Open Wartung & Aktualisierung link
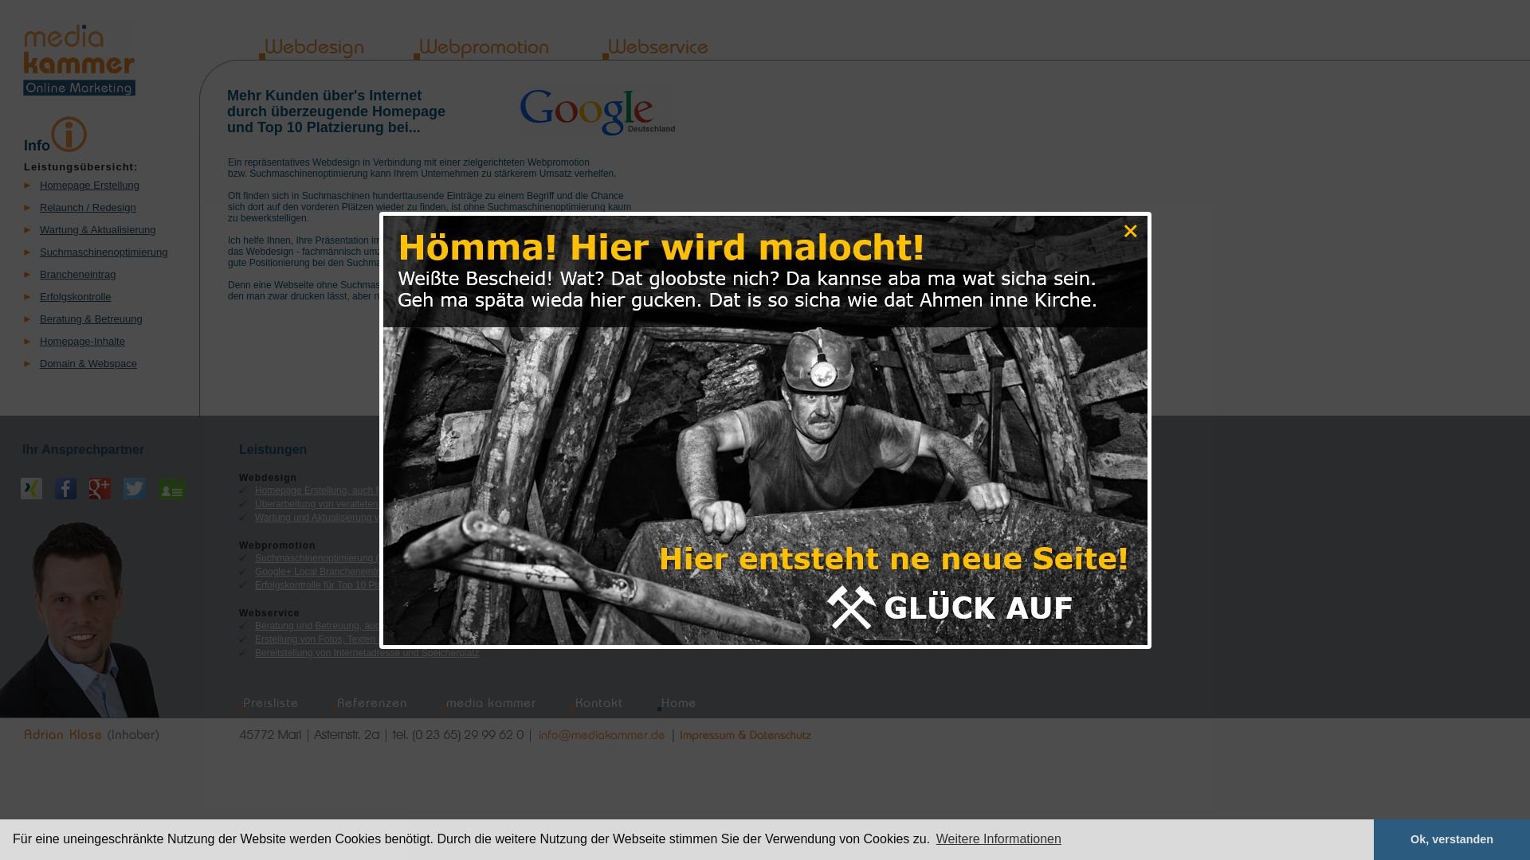1530x860 pixels. coord(97,230)
